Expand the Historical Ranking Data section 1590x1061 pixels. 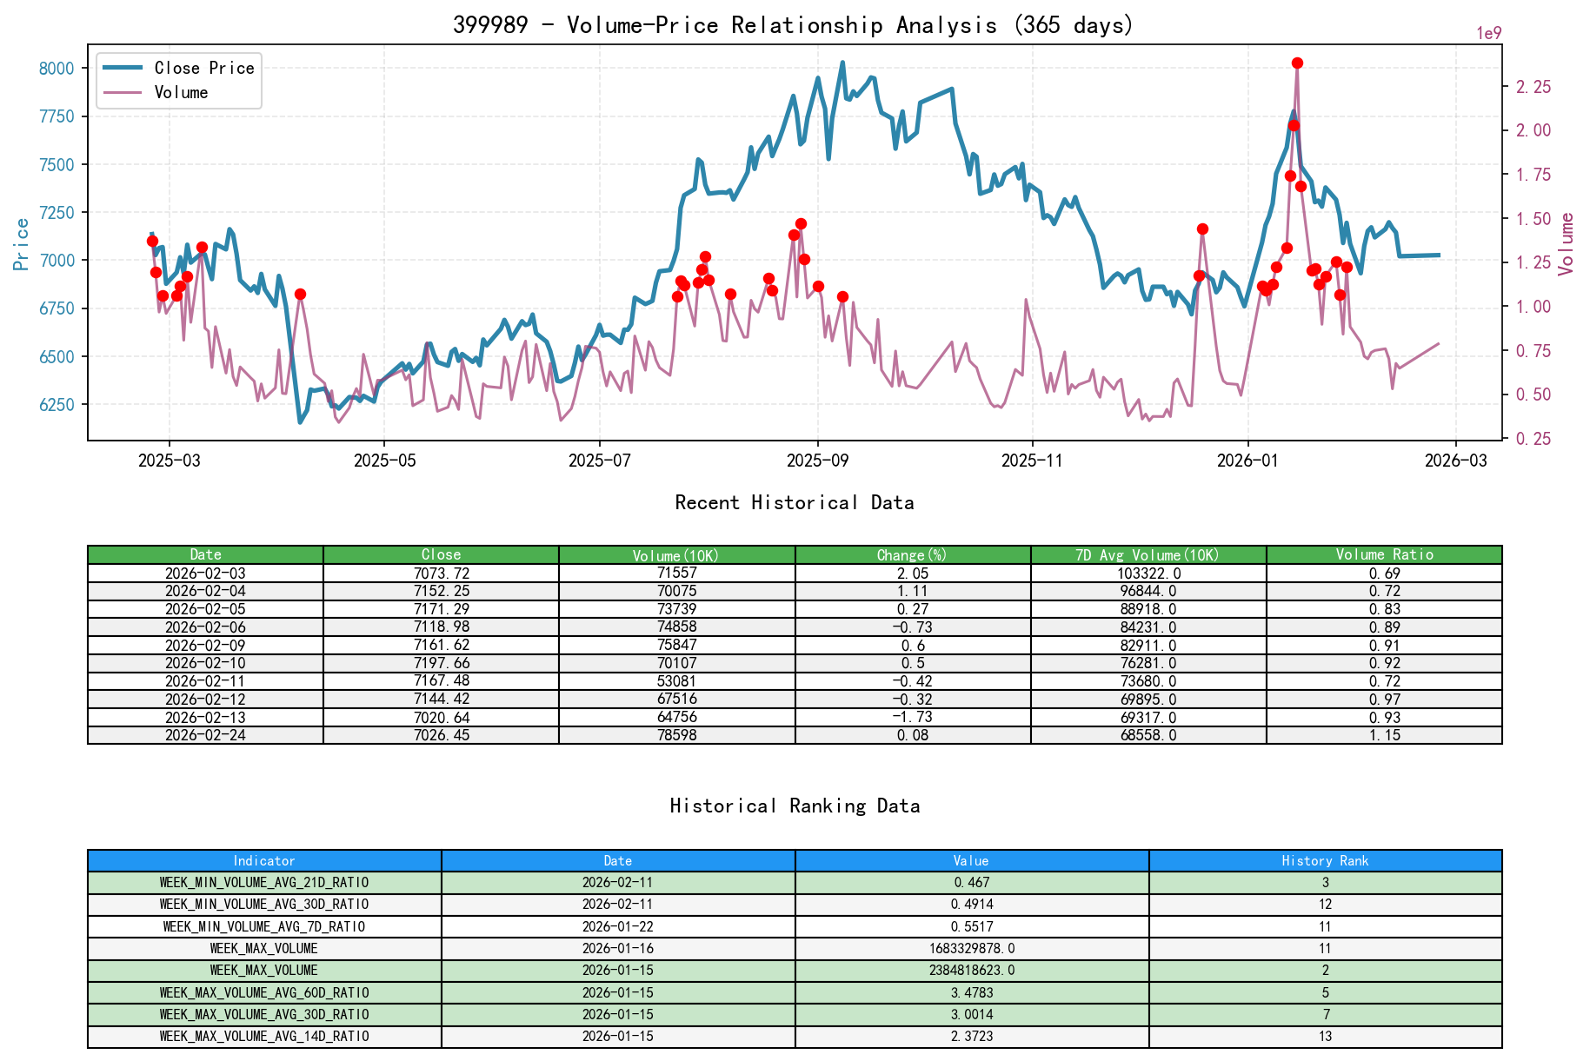click(794, 806)
